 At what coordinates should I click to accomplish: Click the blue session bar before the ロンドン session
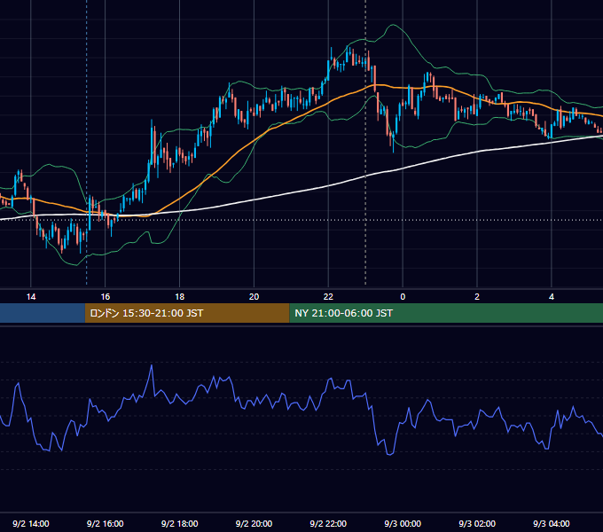pyautogui.click(x=43, y=313)
